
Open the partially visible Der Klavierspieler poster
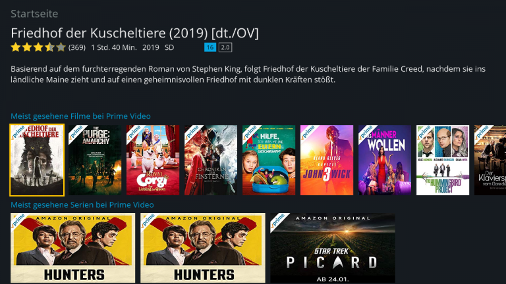[x=490, y=160]
